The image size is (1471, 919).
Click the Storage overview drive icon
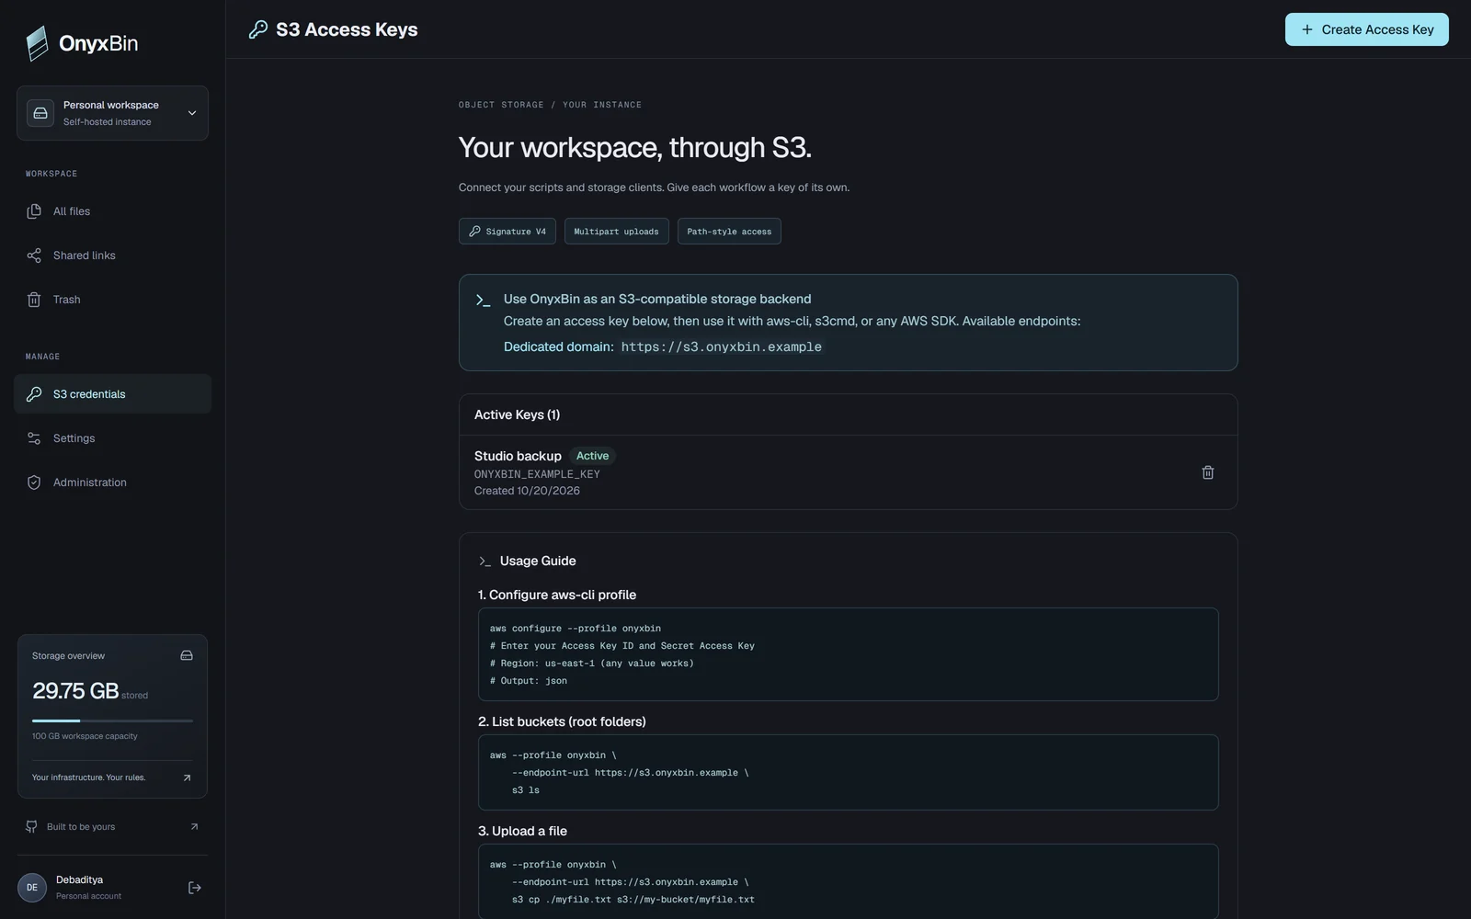point(187,655)
